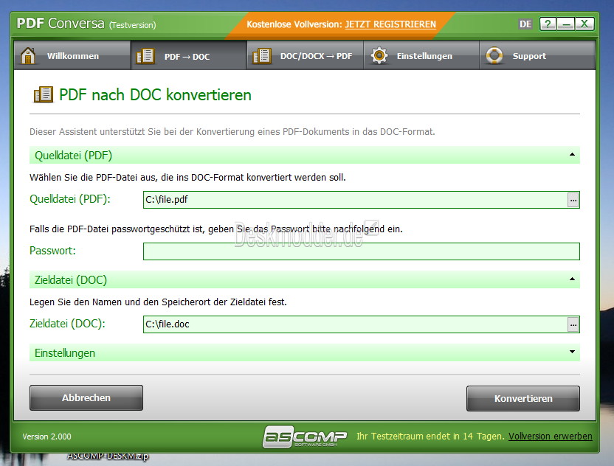614x466 pixels.
Task: Switch to the Willkommen tab
Action: (x=72, y=55)
